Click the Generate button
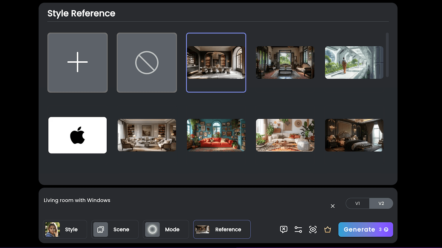The image size is (442, 248). 366,229
